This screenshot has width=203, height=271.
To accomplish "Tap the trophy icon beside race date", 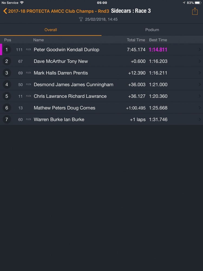I will [81, 19].
